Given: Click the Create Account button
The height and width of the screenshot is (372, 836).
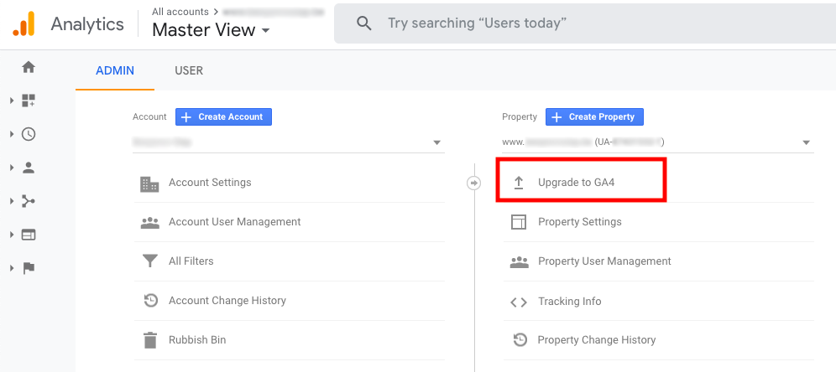Looking at the screenshot, I should [223, 117].
